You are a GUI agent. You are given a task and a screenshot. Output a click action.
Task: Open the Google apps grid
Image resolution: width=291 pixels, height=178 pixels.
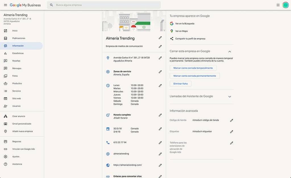pyautogui.click(x=278, y=5)
